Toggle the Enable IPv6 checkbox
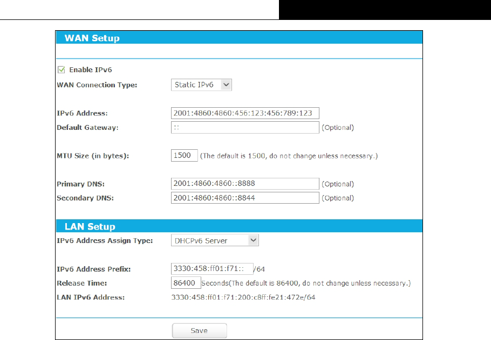This screenshot has width=491, height=340. [62, 70]
